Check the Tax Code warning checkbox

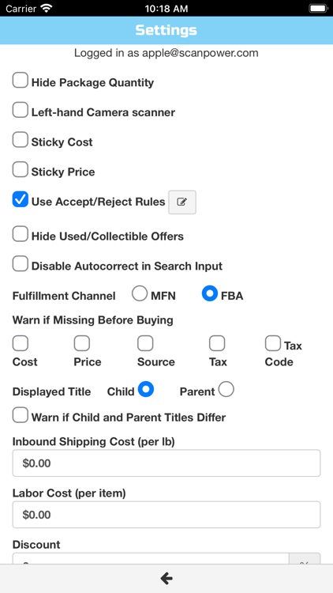(x=272, y=343)
